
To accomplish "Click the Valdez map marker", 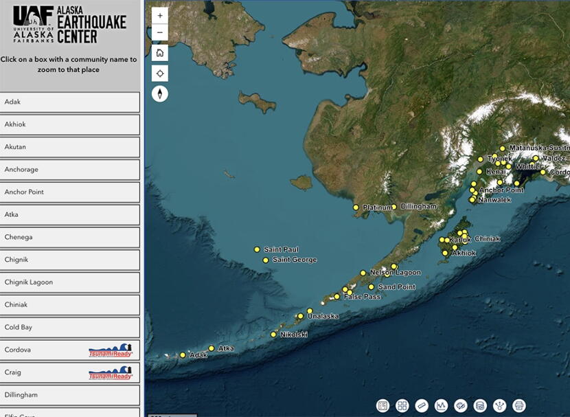I will point(536,159).
